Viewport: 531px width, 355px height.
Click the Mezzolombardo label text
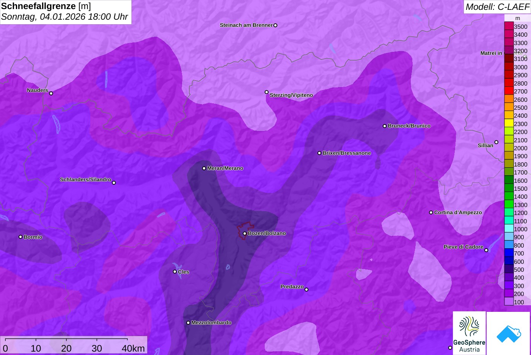pyautogui.click(x=212, y=323)
